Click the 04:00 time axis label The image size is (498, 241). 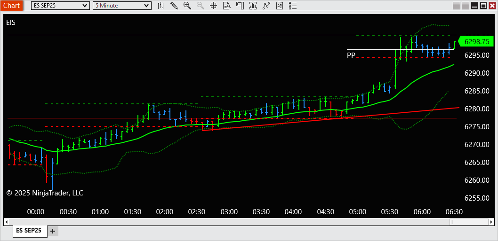[x=293, y=211]
